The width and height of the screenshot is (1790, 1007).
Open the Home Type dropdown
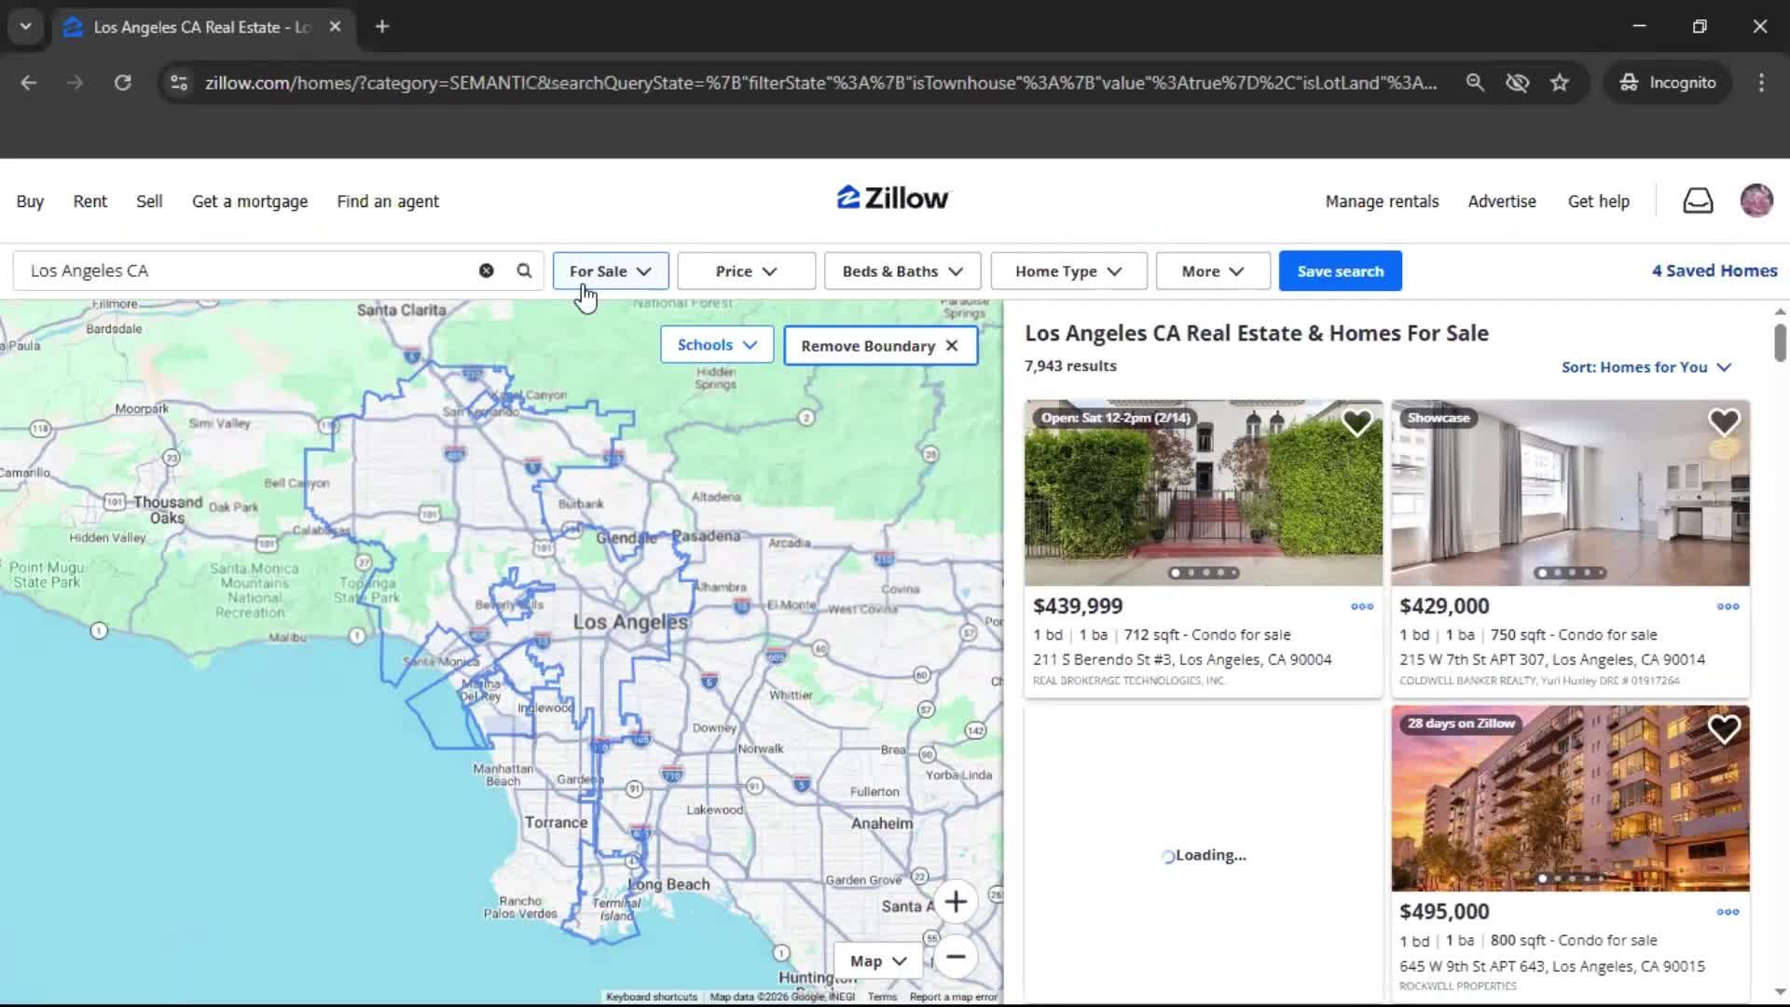click(1067, 270)
